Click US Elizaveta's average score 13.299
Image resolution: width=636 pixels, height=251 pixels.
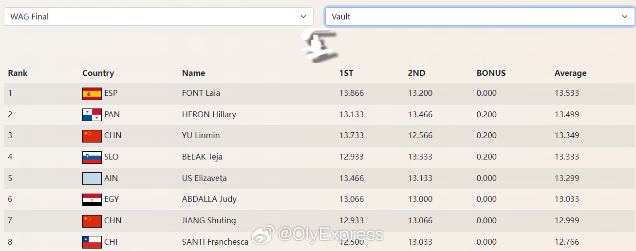(x=567, y=178)
